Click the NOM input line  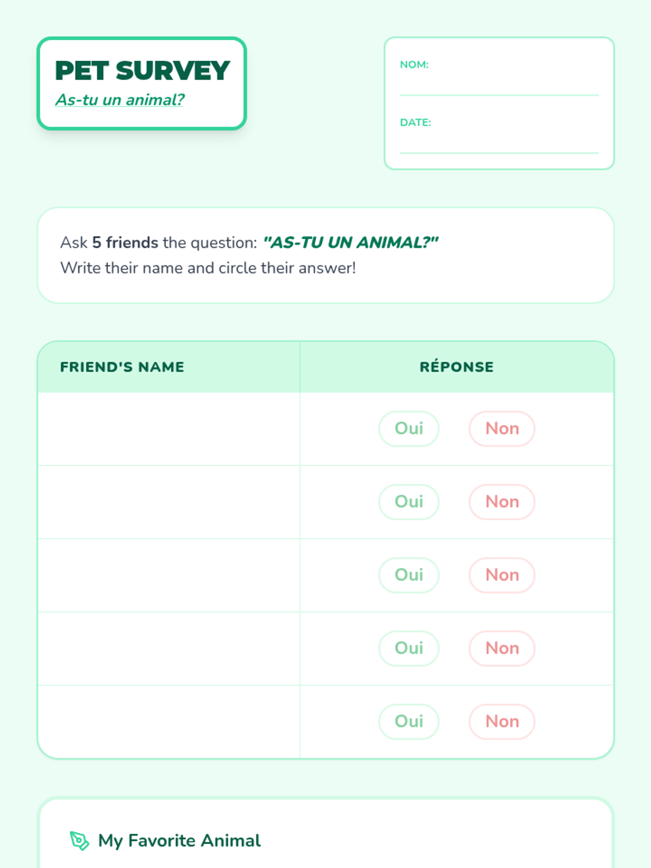[x=499, y=87]
